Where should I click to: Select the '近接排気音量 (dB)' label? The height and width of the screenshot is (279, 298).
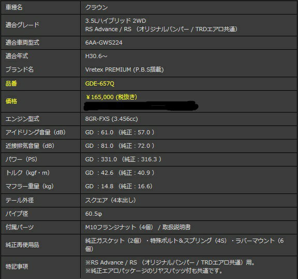[x=30, y=146]
